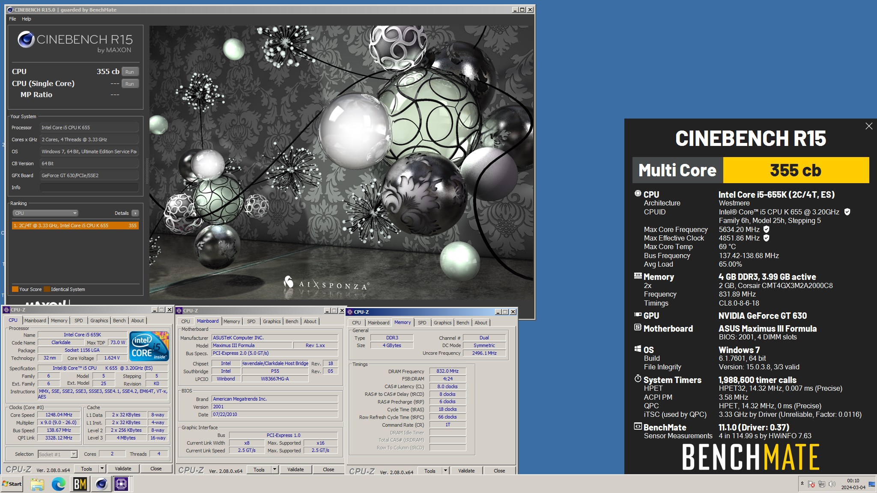
Task: Click Validate in middle CPU-Z window
Action: click(295, 469)
